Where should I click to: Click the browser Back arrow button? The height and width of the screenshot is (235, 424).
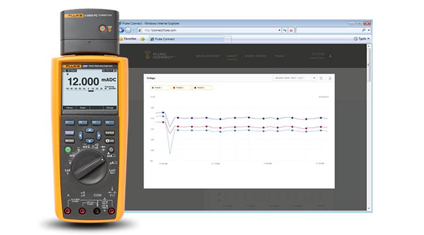(122, 30)
